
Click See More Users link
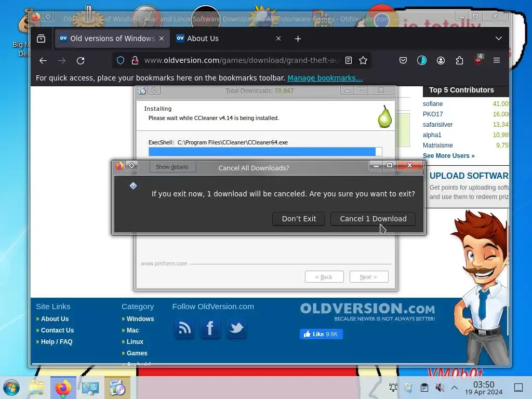448,156
